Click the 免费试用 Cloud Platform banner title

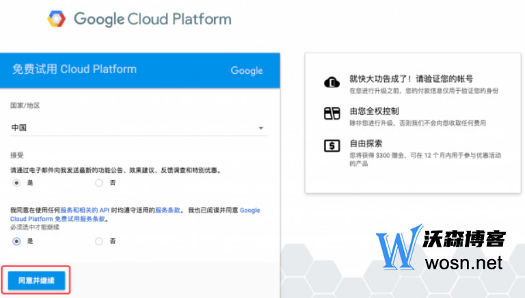(75, 69)
